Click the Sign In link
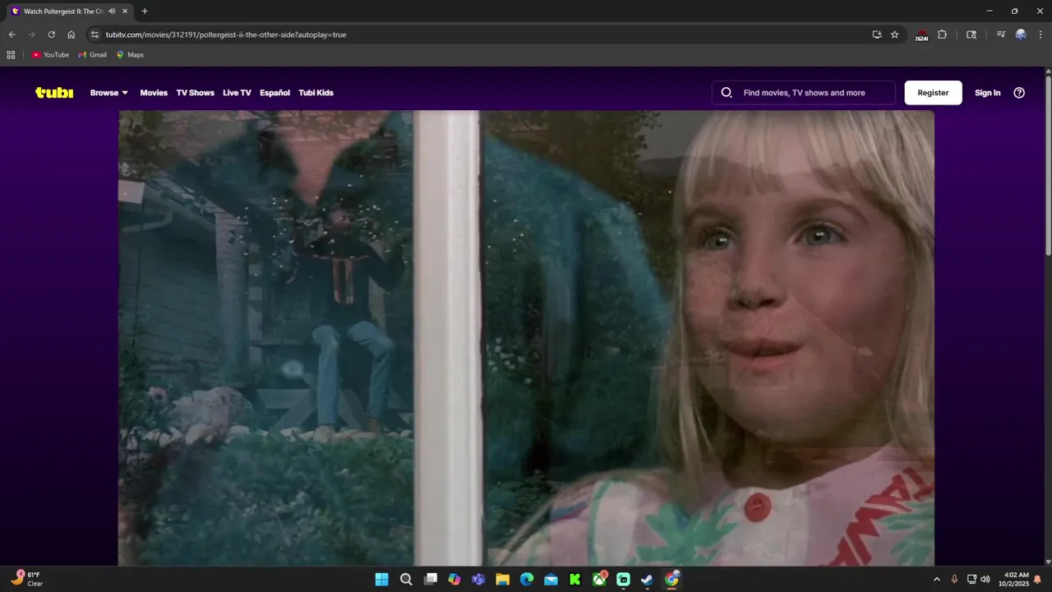This screenshot has width=1052, height=592. pos(987,93)
